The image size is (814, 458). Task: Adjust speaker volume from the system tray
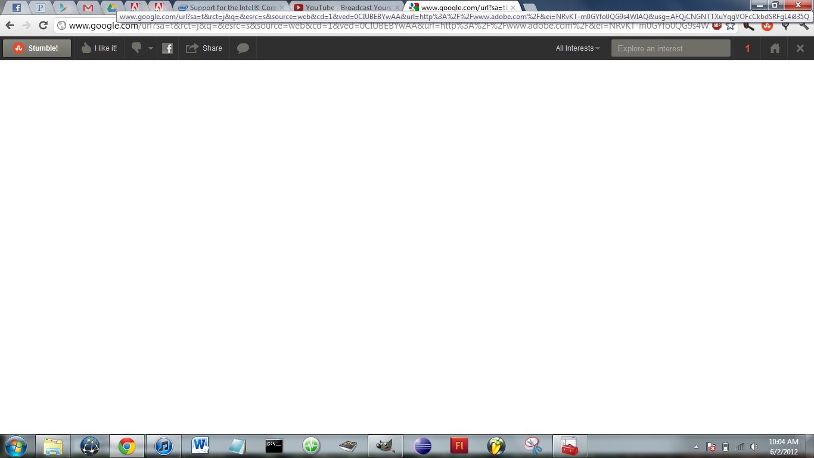[x=753, y=445]
